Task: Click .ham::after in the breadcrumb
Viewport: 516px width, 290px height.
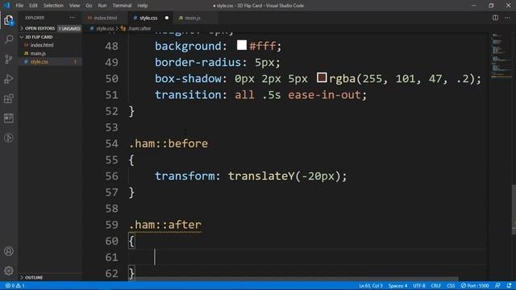Action: (139, 29)
